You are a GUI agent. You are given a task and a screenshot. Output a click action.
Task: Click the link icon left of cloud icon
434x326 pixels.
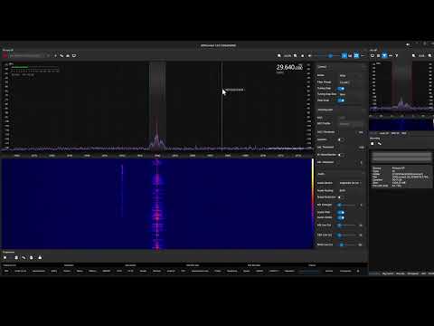click(x=61, y=56)
